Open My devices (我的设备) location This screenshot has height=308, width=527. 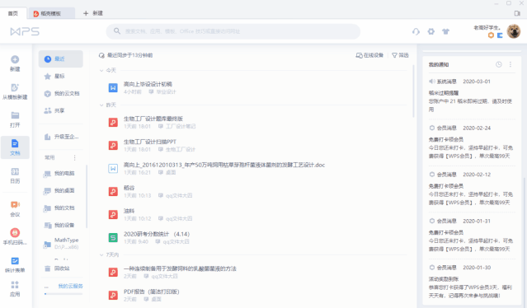pyautogui.click(x=60, y=225)
